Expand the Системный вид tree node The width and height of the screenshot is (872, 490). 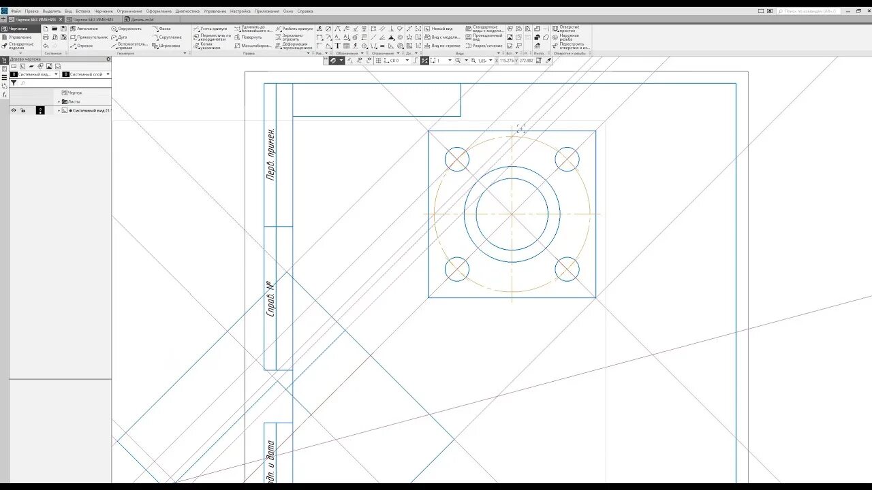click(59, 110)
